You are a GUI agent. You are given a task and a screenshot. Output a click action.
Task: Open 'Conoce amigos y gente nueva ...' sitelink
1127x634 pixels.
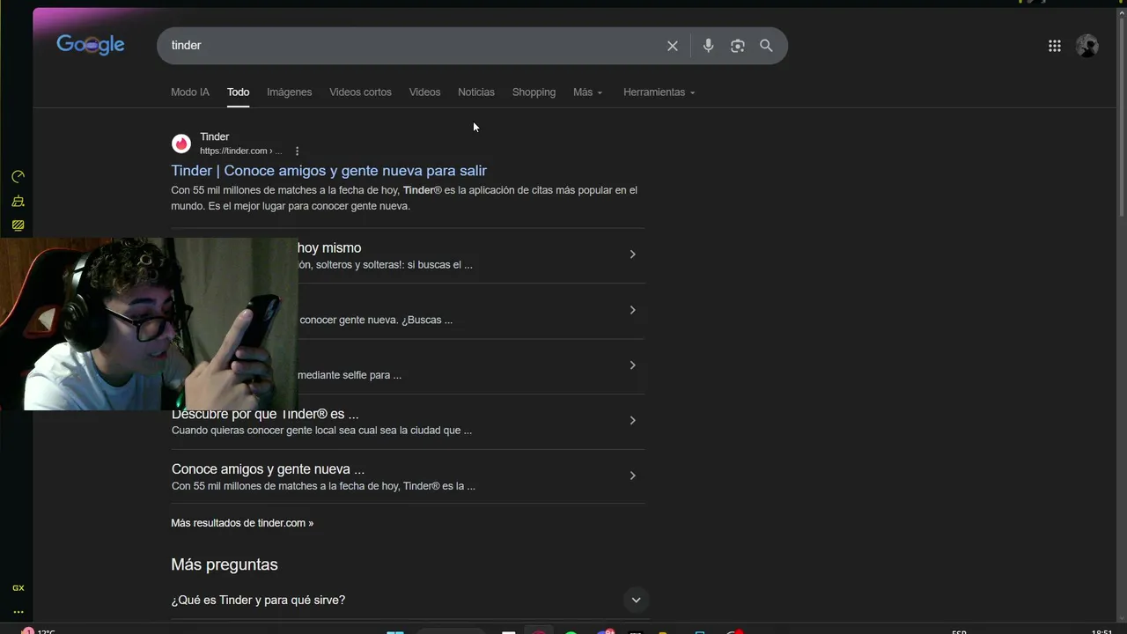[x=268, y=469]
